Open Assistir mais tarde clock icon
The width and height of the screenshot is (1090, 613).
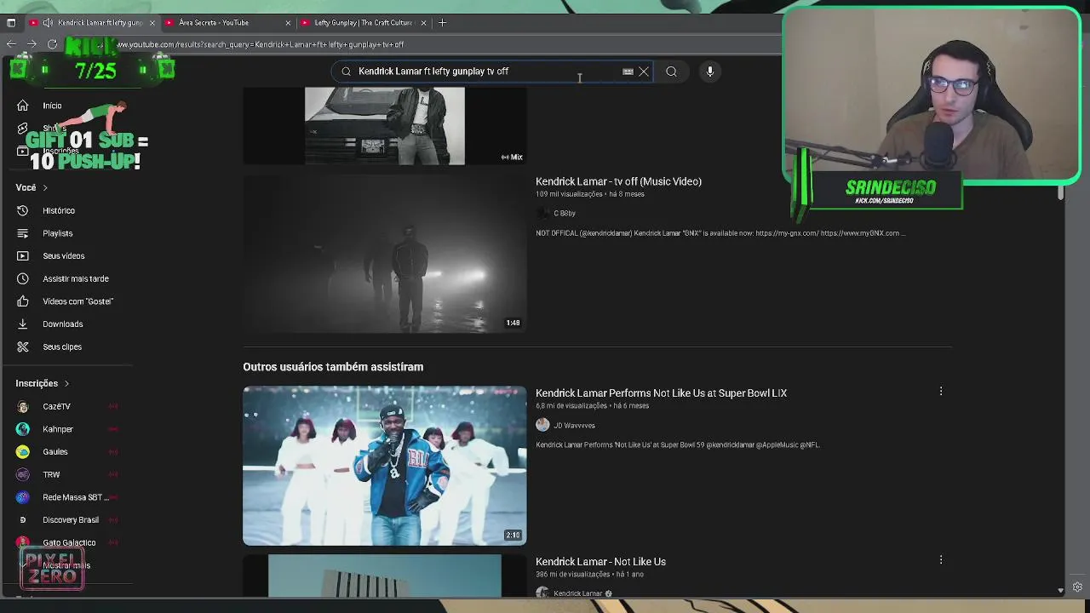(23, 278)
